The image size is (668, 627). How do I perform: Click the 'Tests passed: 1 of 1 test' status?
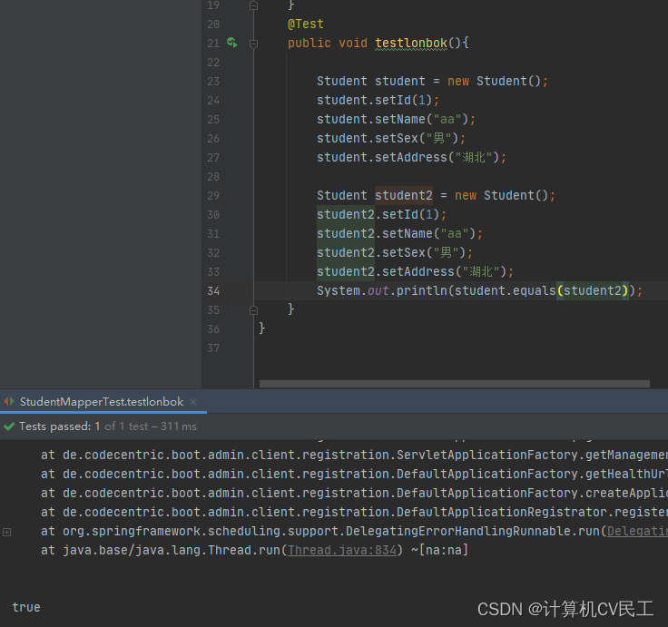[108, 426]
